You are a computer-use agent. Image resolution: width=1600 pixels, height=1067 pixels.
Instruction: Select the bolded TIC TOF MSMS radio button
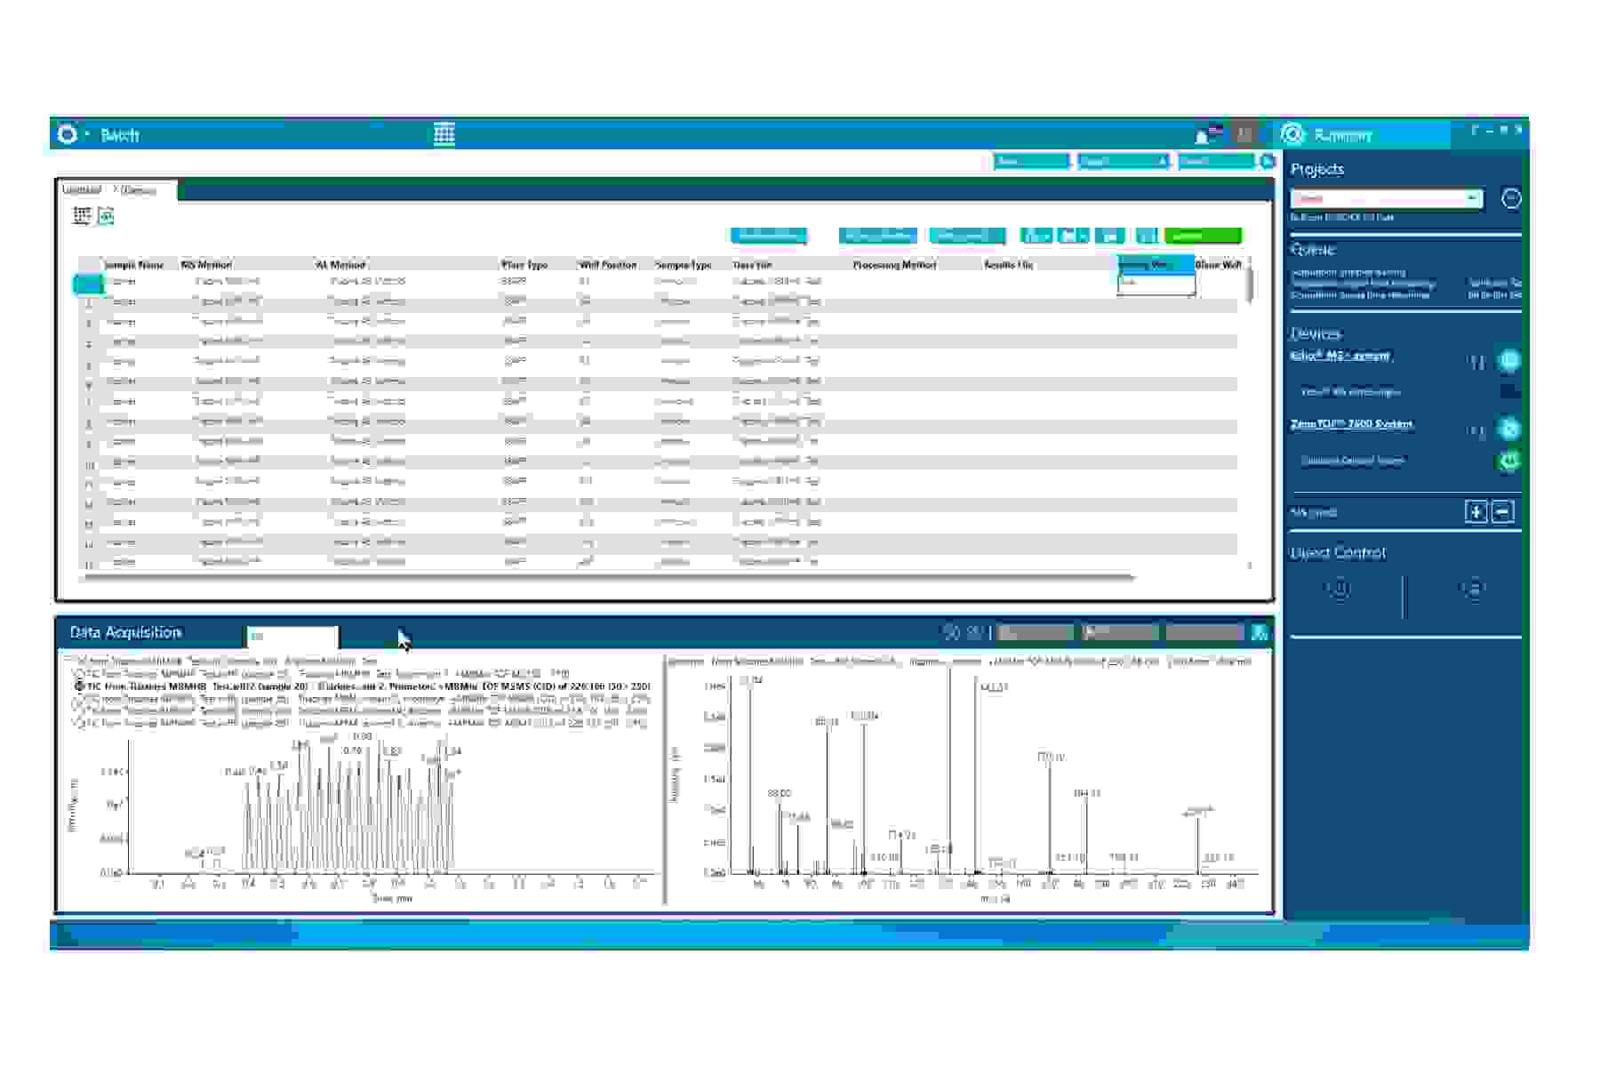[x=80, y=686]
